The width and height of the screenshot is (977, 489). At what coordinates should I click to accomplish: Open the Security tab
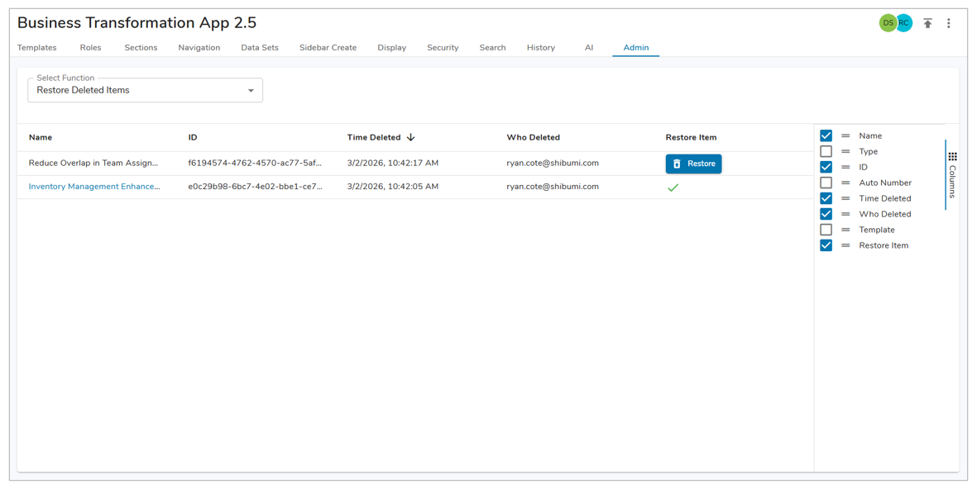[443, 48]
